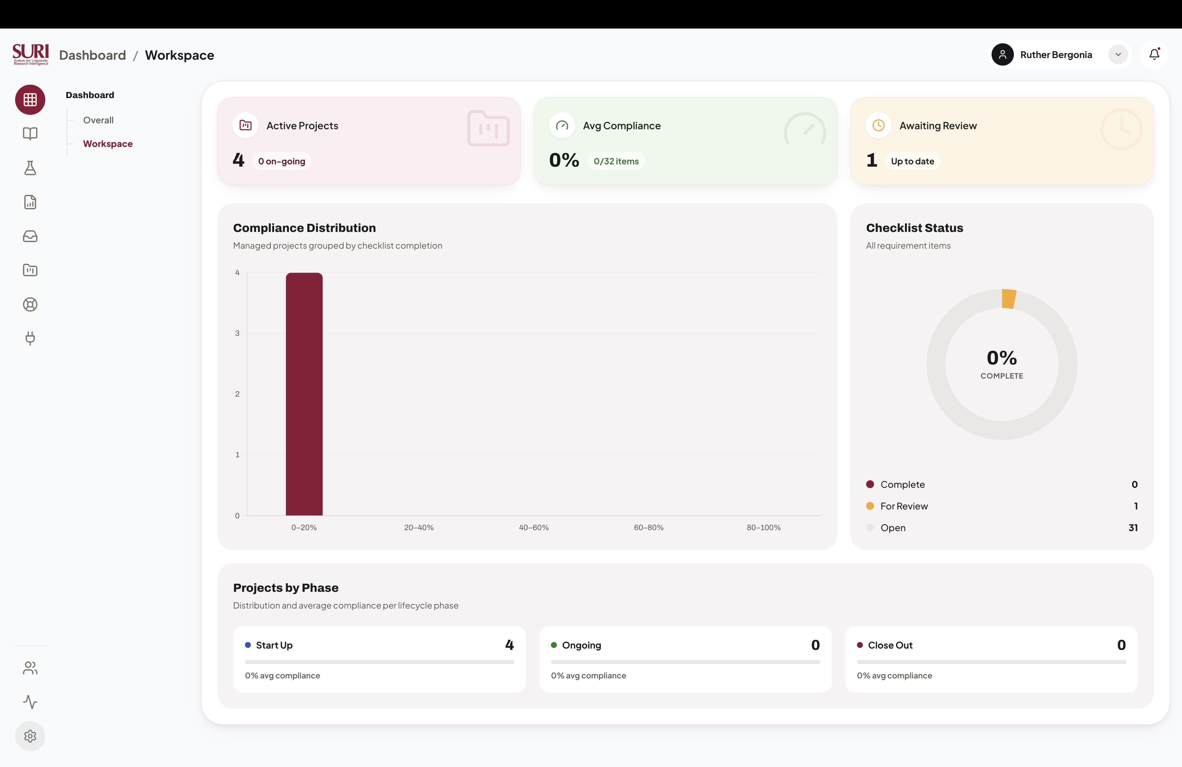Click the 20–40% axis label
The height and width of the screenshot is (767, 1182).
(x=419, y=528)
